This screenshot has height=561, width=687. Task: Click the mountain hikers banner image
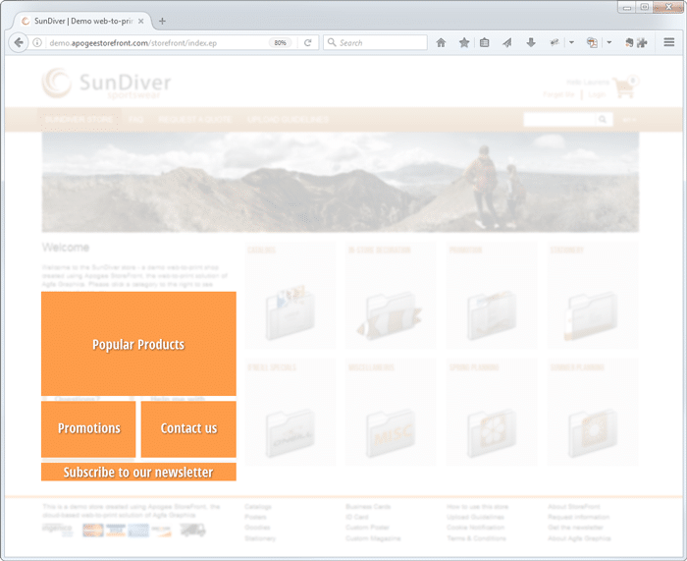coord(341,182)
